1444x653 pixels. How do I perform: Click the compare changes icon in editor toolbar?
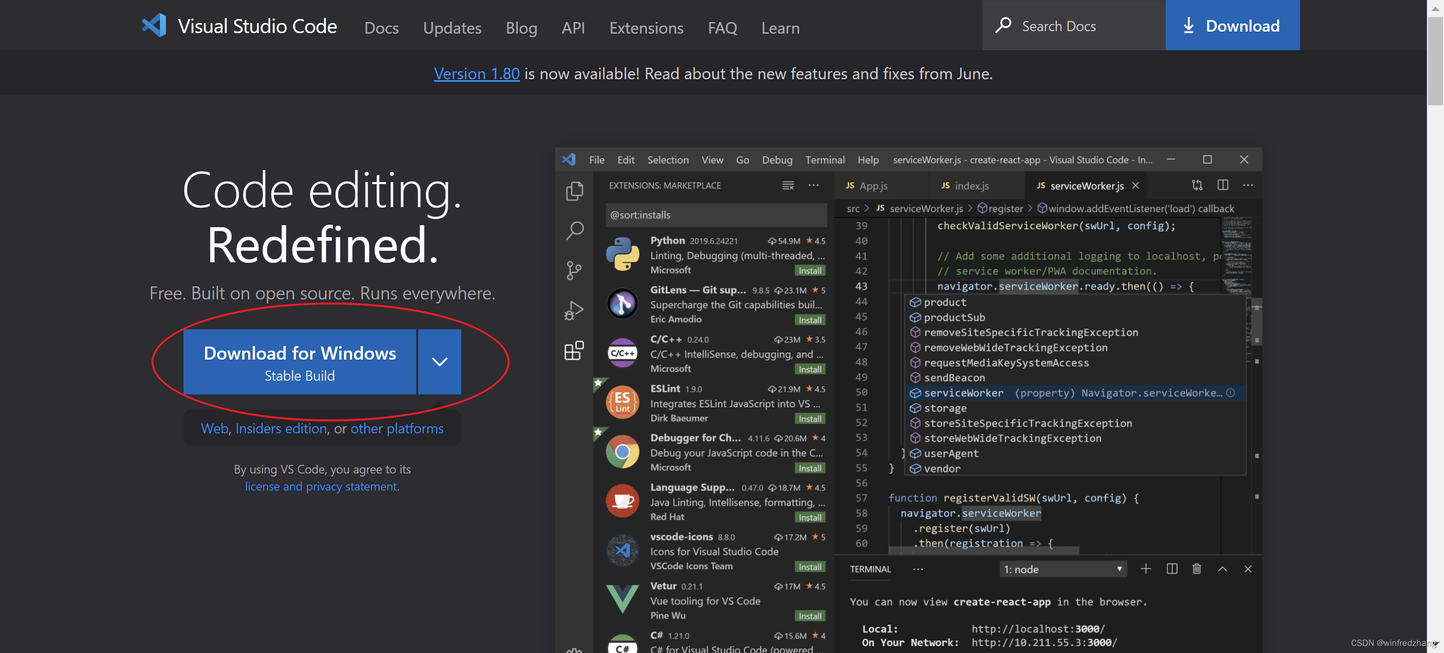click(x=1197, y=186)
